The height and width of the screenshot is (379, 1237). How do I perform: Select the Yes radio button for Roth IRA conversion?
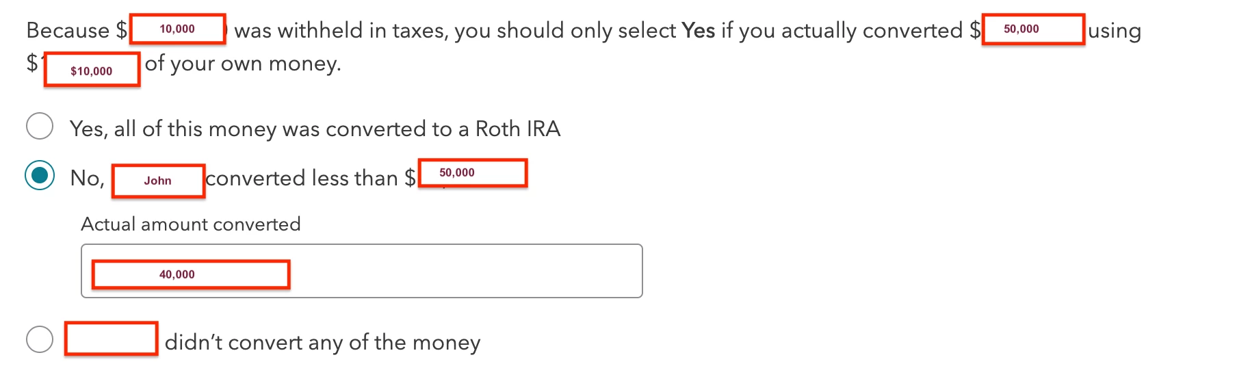(x=40, y=126)
